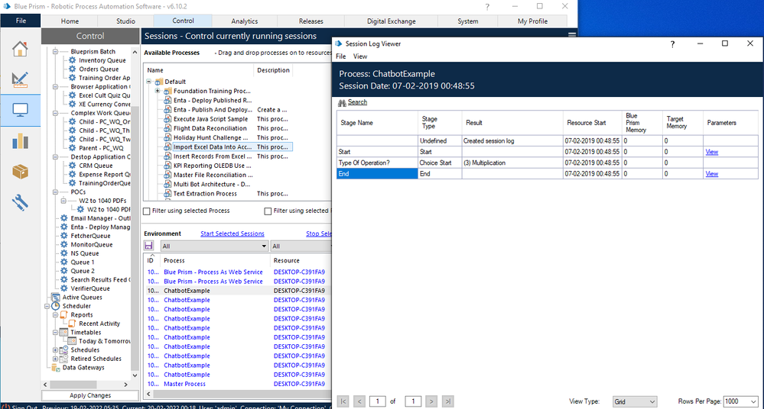Open the View Type Grid dropdown
Screen dimensions: 764x409
[x=635, y=401]
